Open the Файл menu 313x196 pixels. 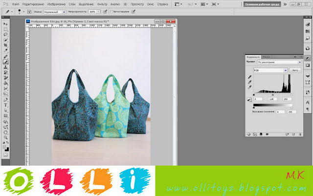tap(15, 4)
